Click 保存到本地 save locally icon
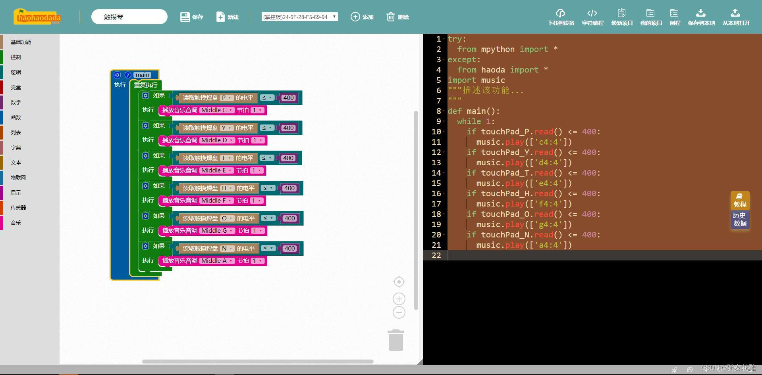 click(701, 13)
